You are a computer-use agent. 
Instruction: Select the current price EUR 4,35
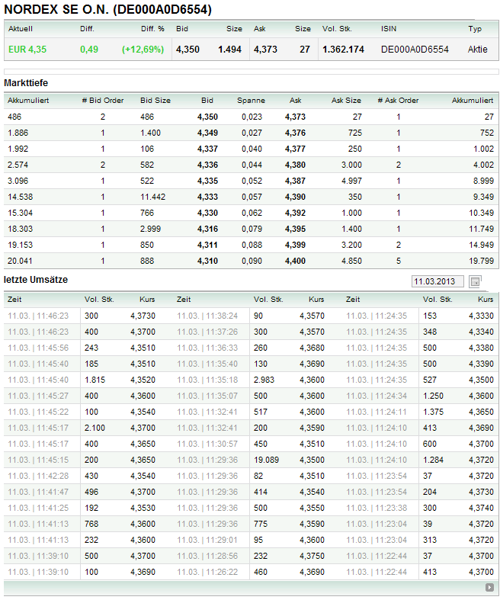pos(27,50)
